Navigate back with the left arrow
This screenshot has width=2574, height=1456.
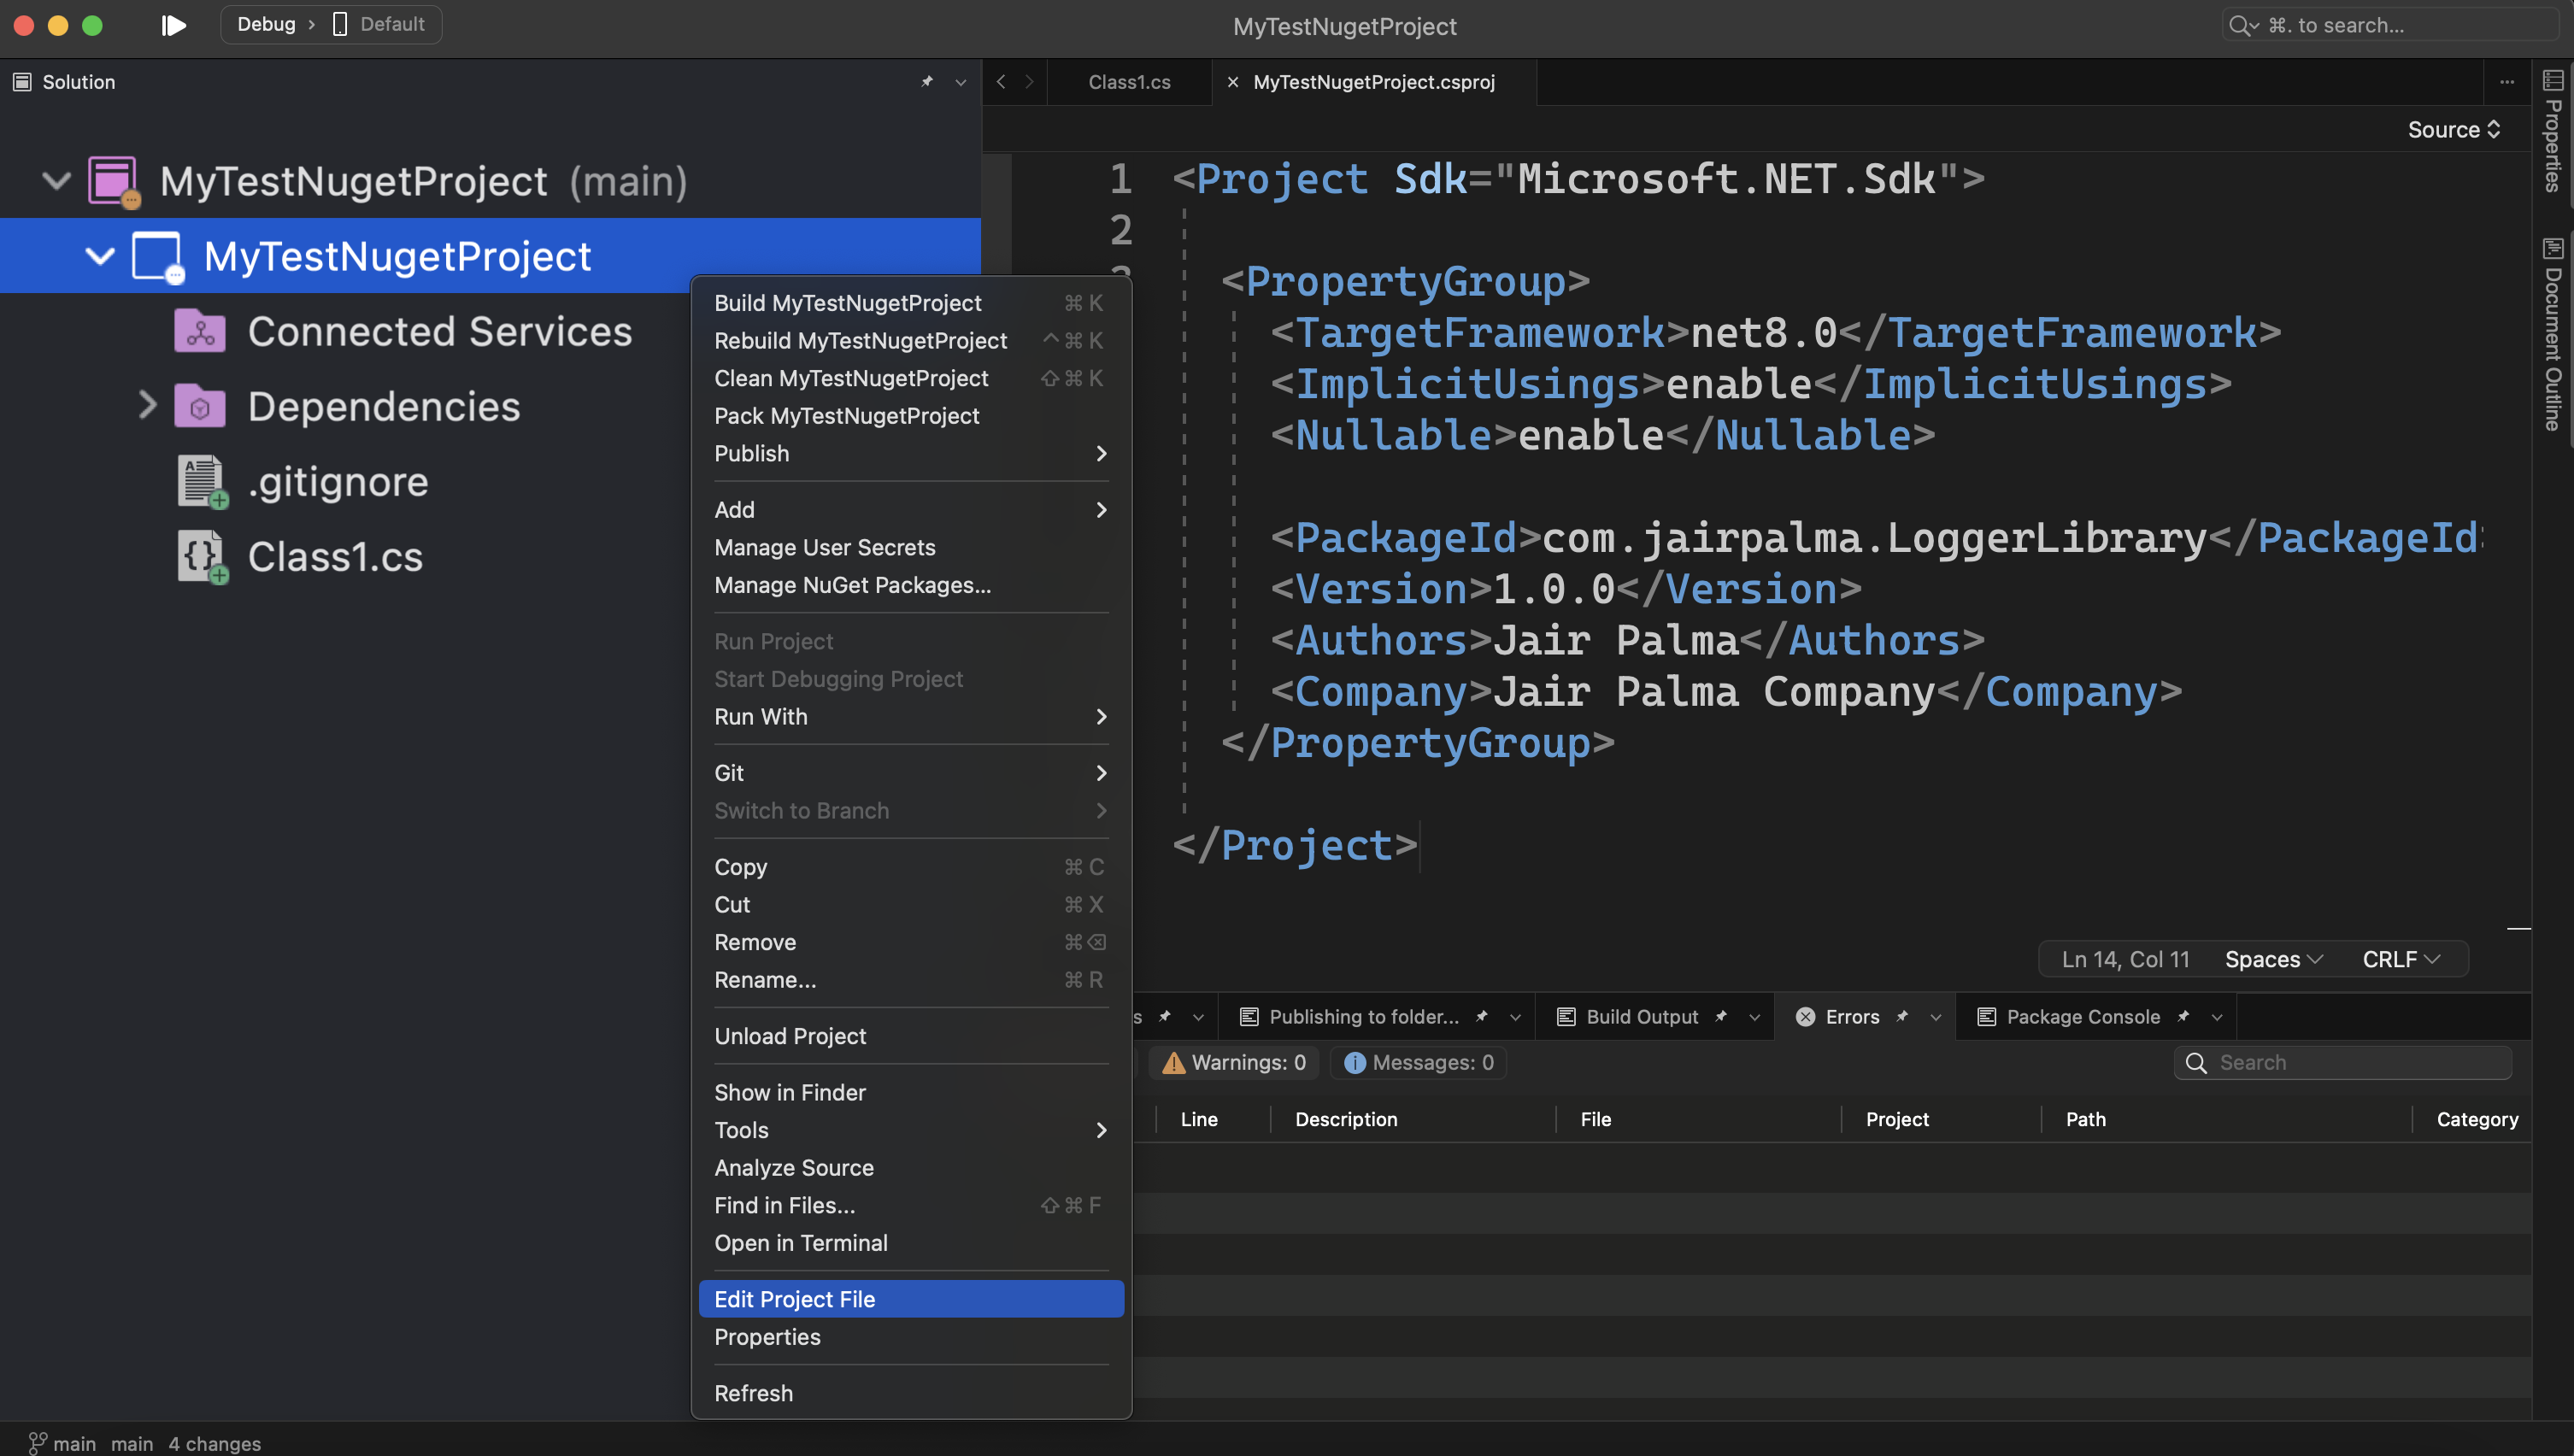[x=1001, y=82]
